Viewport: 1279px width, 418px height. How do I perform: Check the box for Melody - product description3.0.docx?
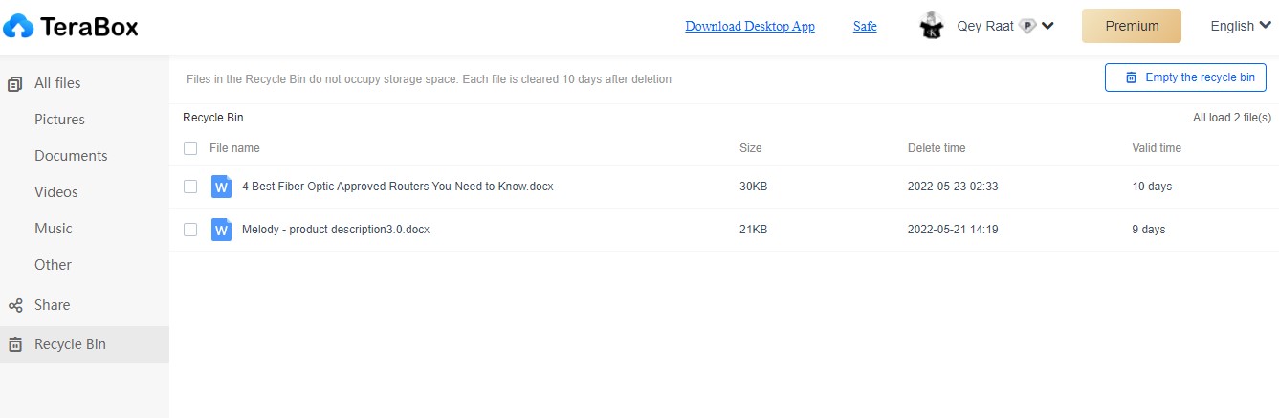190,230
